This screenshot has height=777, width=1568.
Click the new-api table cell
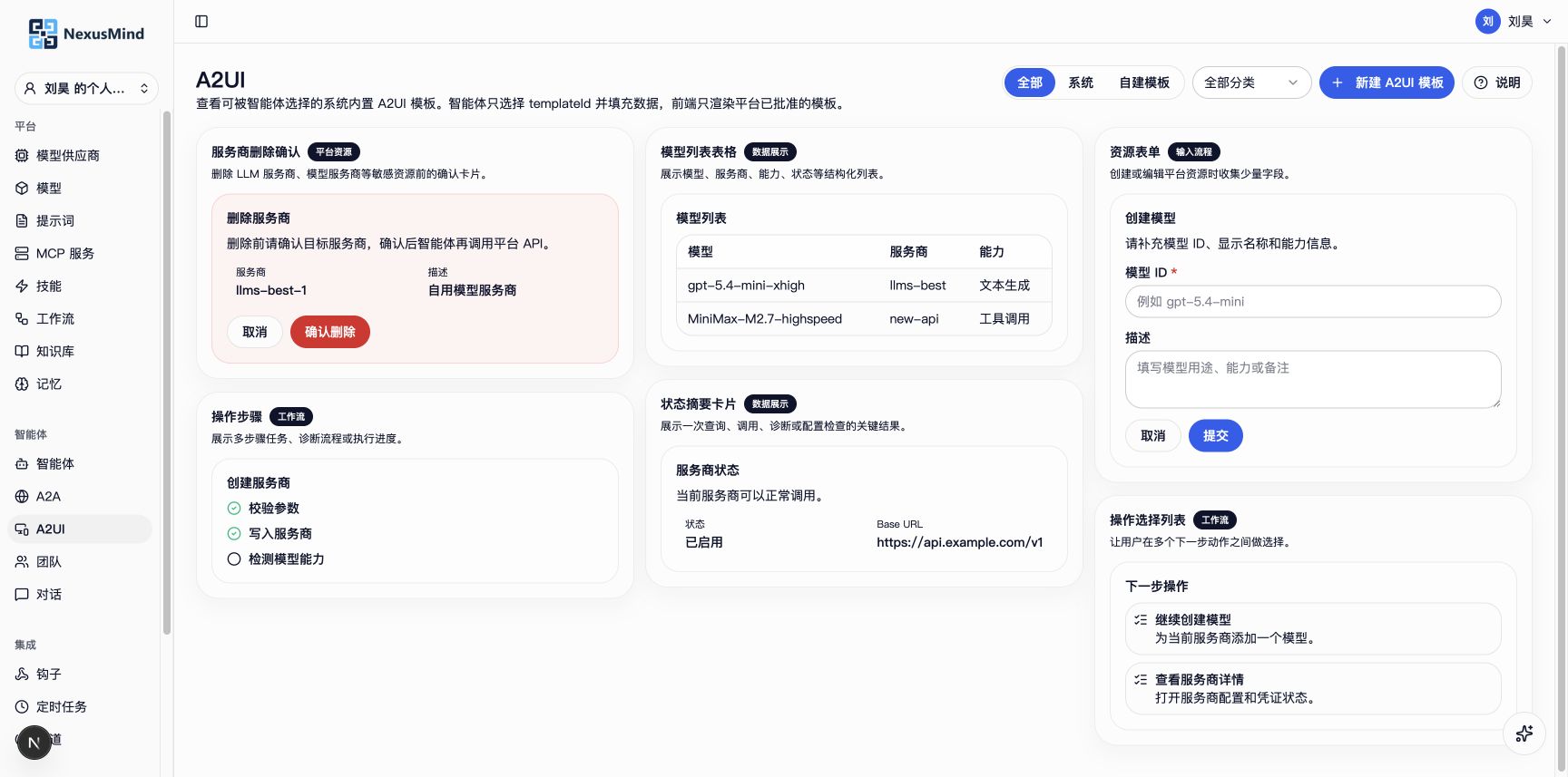click(x=914, y=319)
